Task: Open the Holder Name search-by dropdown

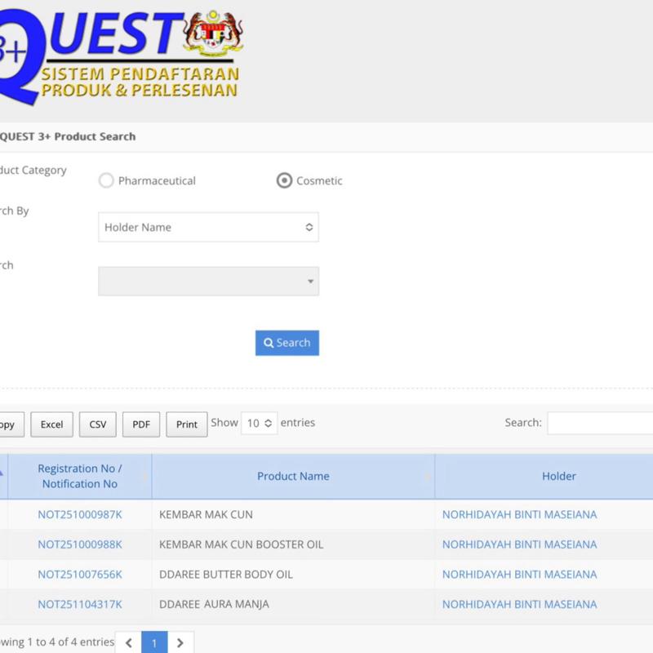Action: coord(208,227)
